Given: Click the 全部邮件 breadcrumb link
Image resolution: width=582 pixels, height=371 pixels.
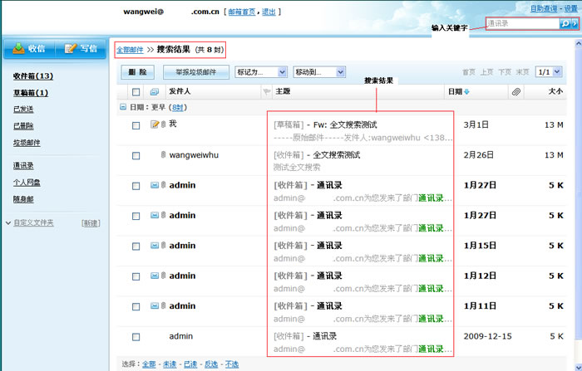Looking at the screenshot, I should coord(130,50).
